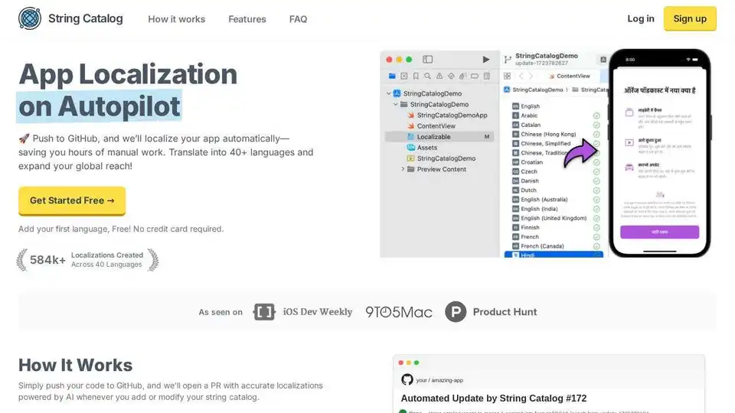This screenshot has width=735, height=413.
Task: Click the Xcode editor grid icon
Action: click(507, 76)
